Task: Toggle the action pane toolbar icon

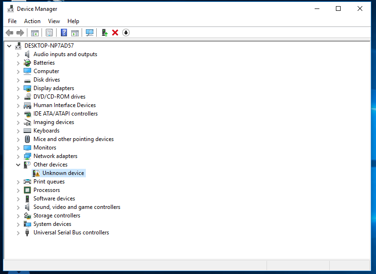Action: (75, 33)
